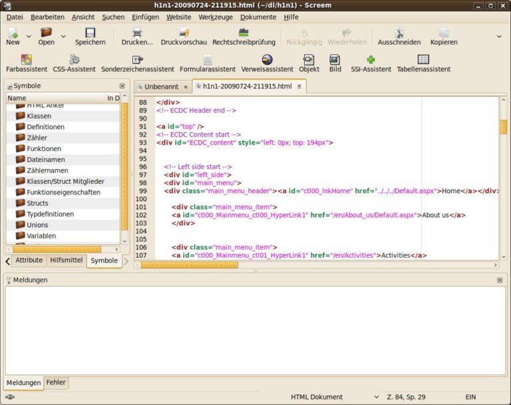
Task: Click the Open file icon
Action: click(x=47, y=33)
